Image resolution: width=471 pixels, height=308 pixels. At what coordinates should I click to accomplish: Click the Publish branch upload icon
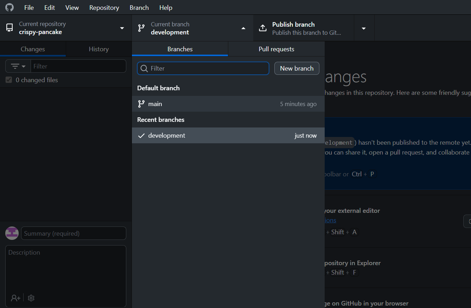tap(263, 28)
